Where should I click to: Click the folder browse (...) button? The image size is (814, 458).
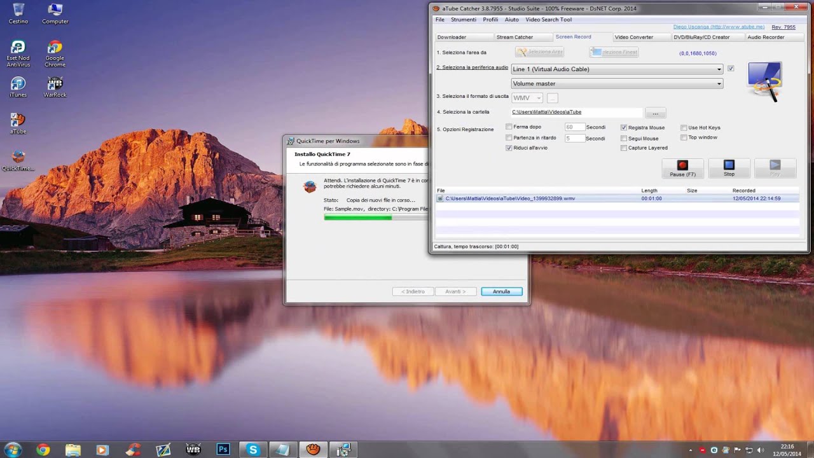[655, 113]
